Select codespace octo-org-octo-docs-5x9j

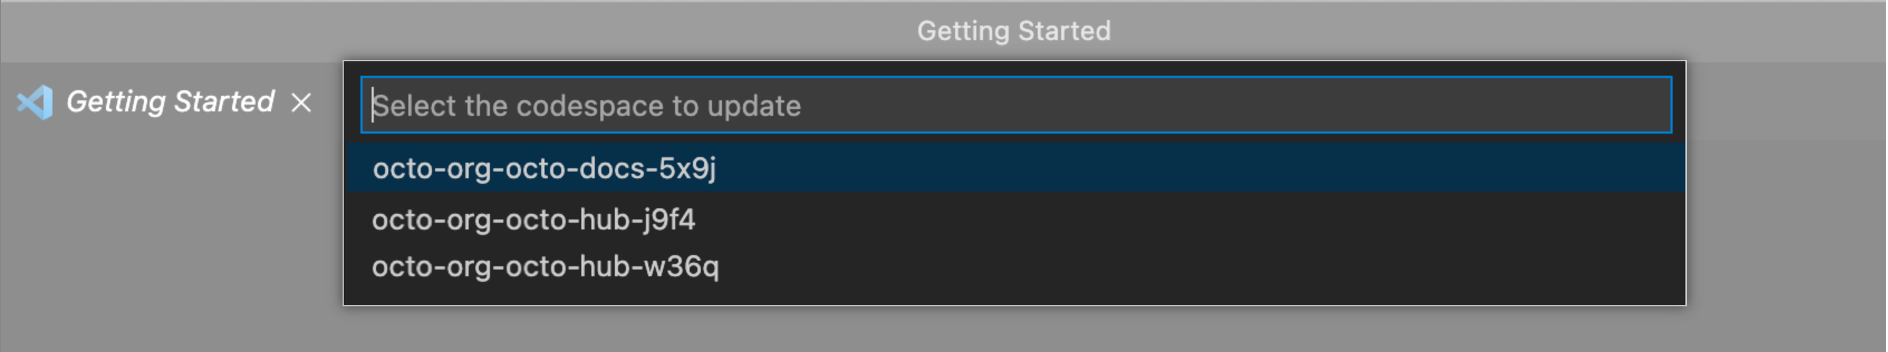(x=544, y=168)
